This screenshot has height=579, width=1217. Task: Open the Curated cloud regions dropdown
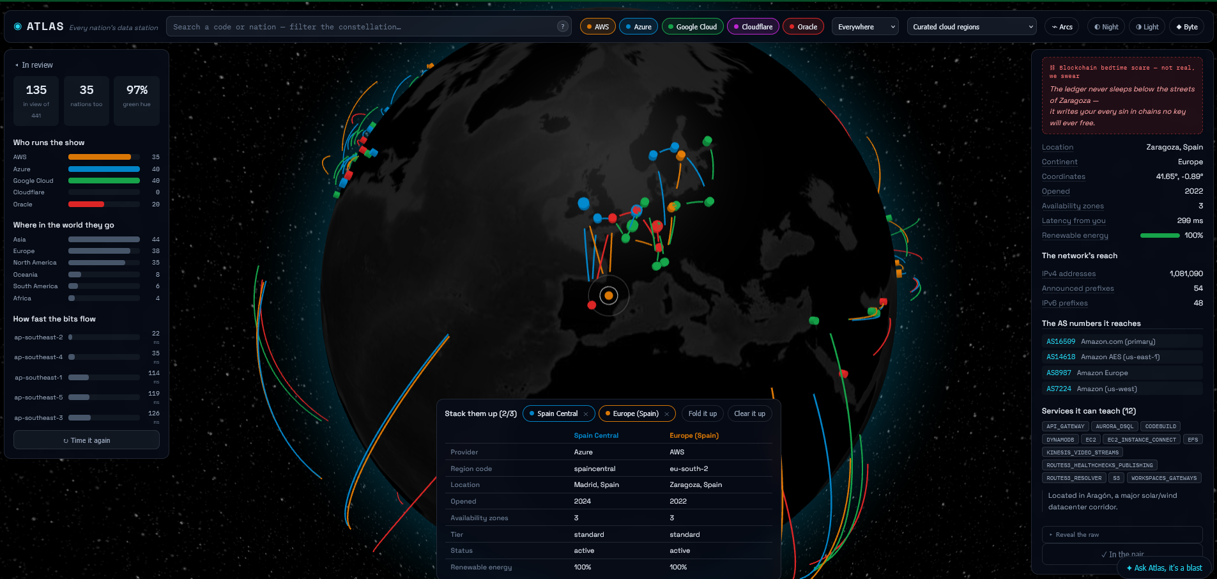click(x=971, y=27)
